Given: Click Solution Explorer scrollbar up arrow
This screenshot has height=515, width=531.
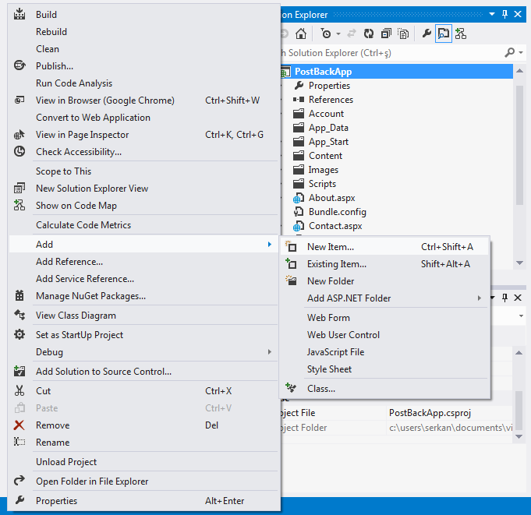Looking at the screenshot, I should (519, 71).
